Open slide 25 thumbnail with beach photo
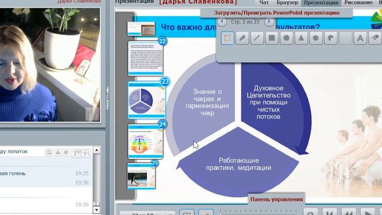382x215 pixels. click(x=141, y=177)
